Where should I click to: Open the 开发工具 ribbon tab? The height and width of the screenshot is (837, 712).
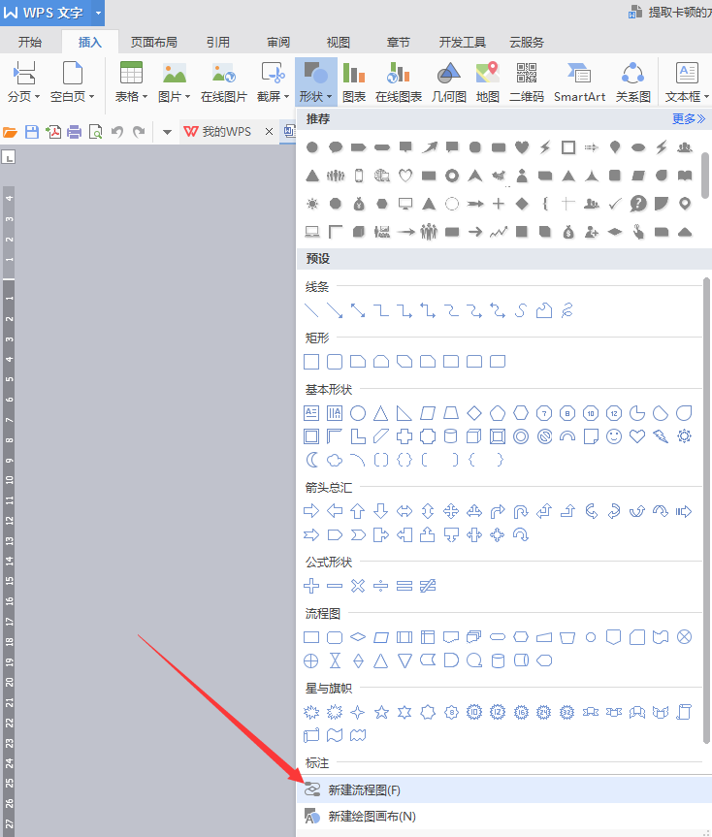pos(462,42)
